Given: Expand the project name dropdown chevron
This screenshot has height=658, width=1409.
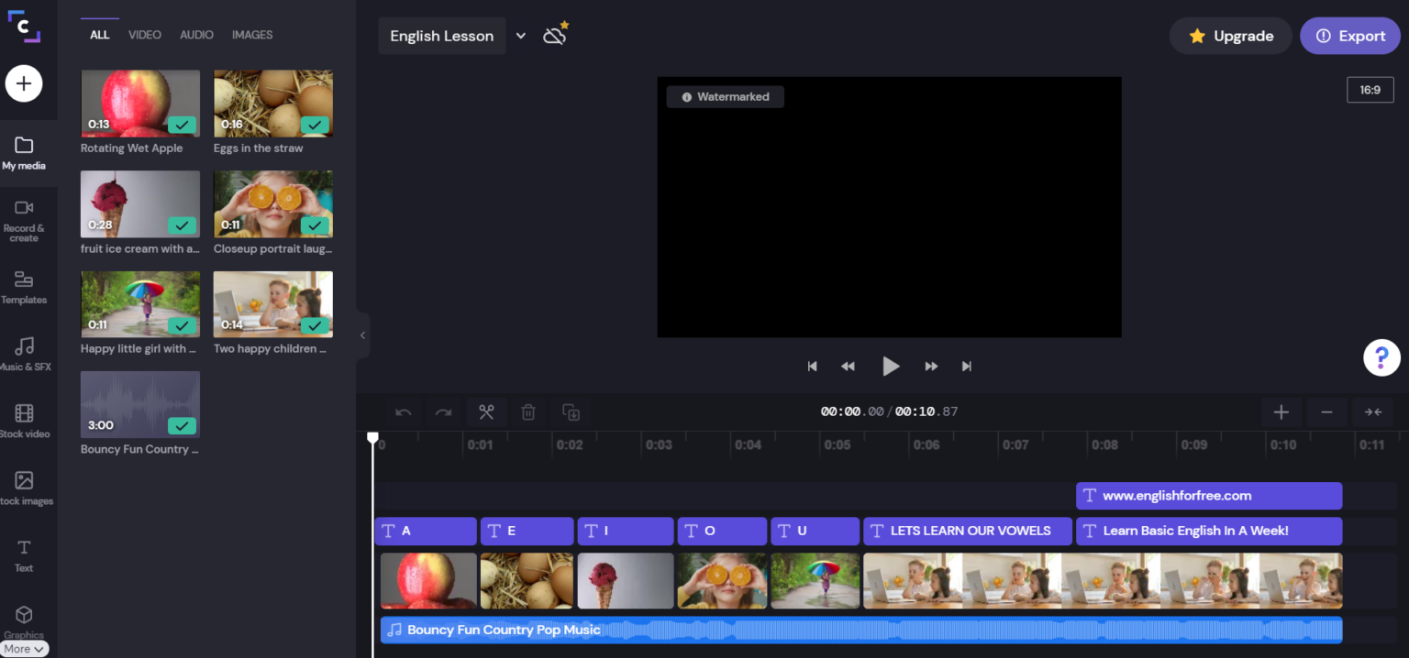Looking at the screenshot, I should (x=521, y=36).
